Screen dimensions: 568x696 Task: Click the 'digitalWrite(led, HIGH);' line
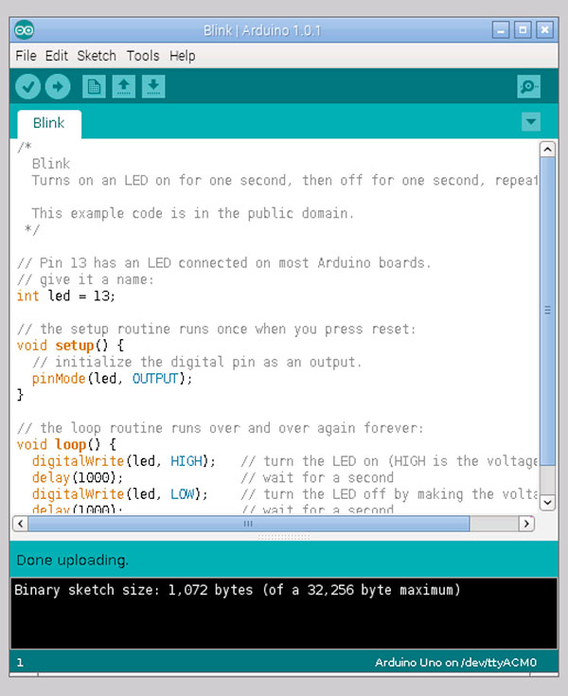tap(123, 461)
